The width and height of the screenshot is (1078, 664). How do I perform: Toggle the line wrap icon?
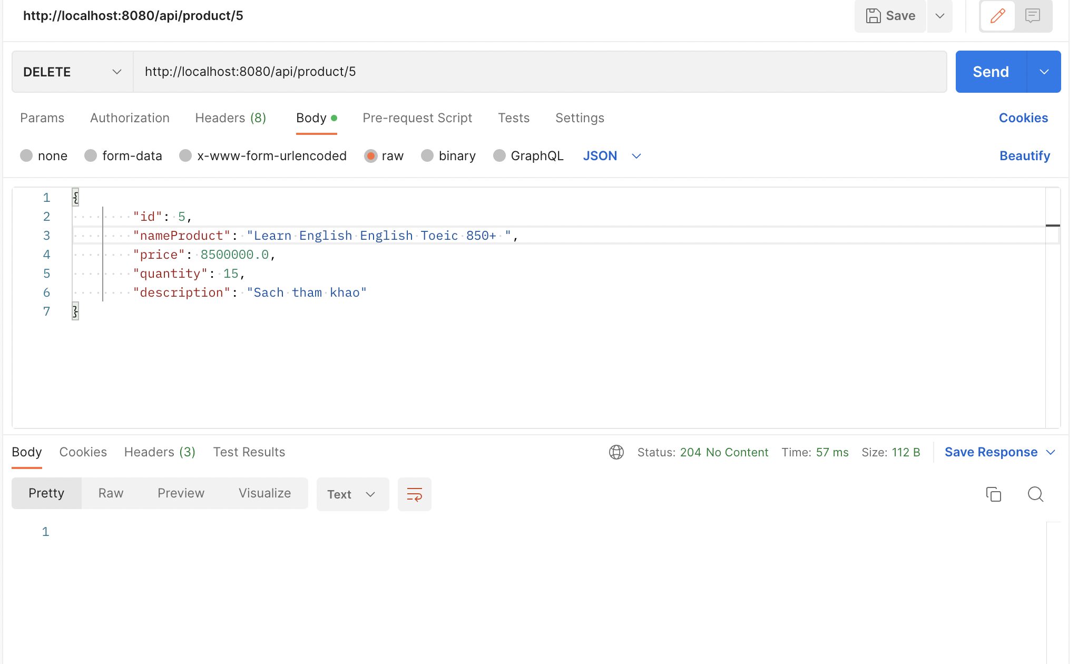point(415,494)
